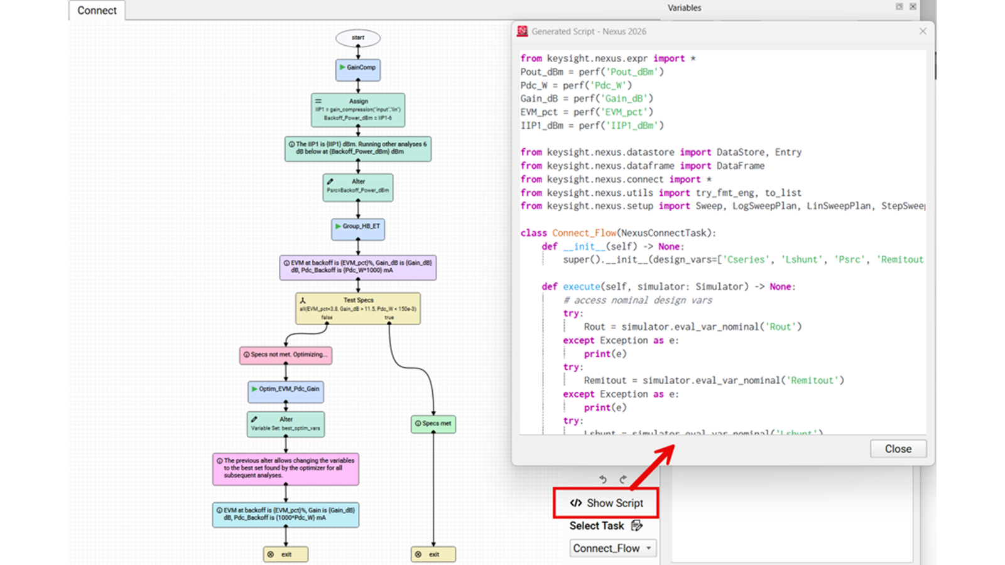Click the undo arrow above Show Script
Screen dimensions: 1005x565
pos(603,480)
